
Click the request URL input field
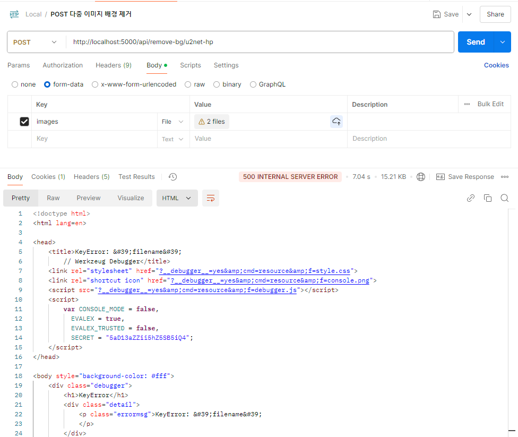[x=260, y=42]
